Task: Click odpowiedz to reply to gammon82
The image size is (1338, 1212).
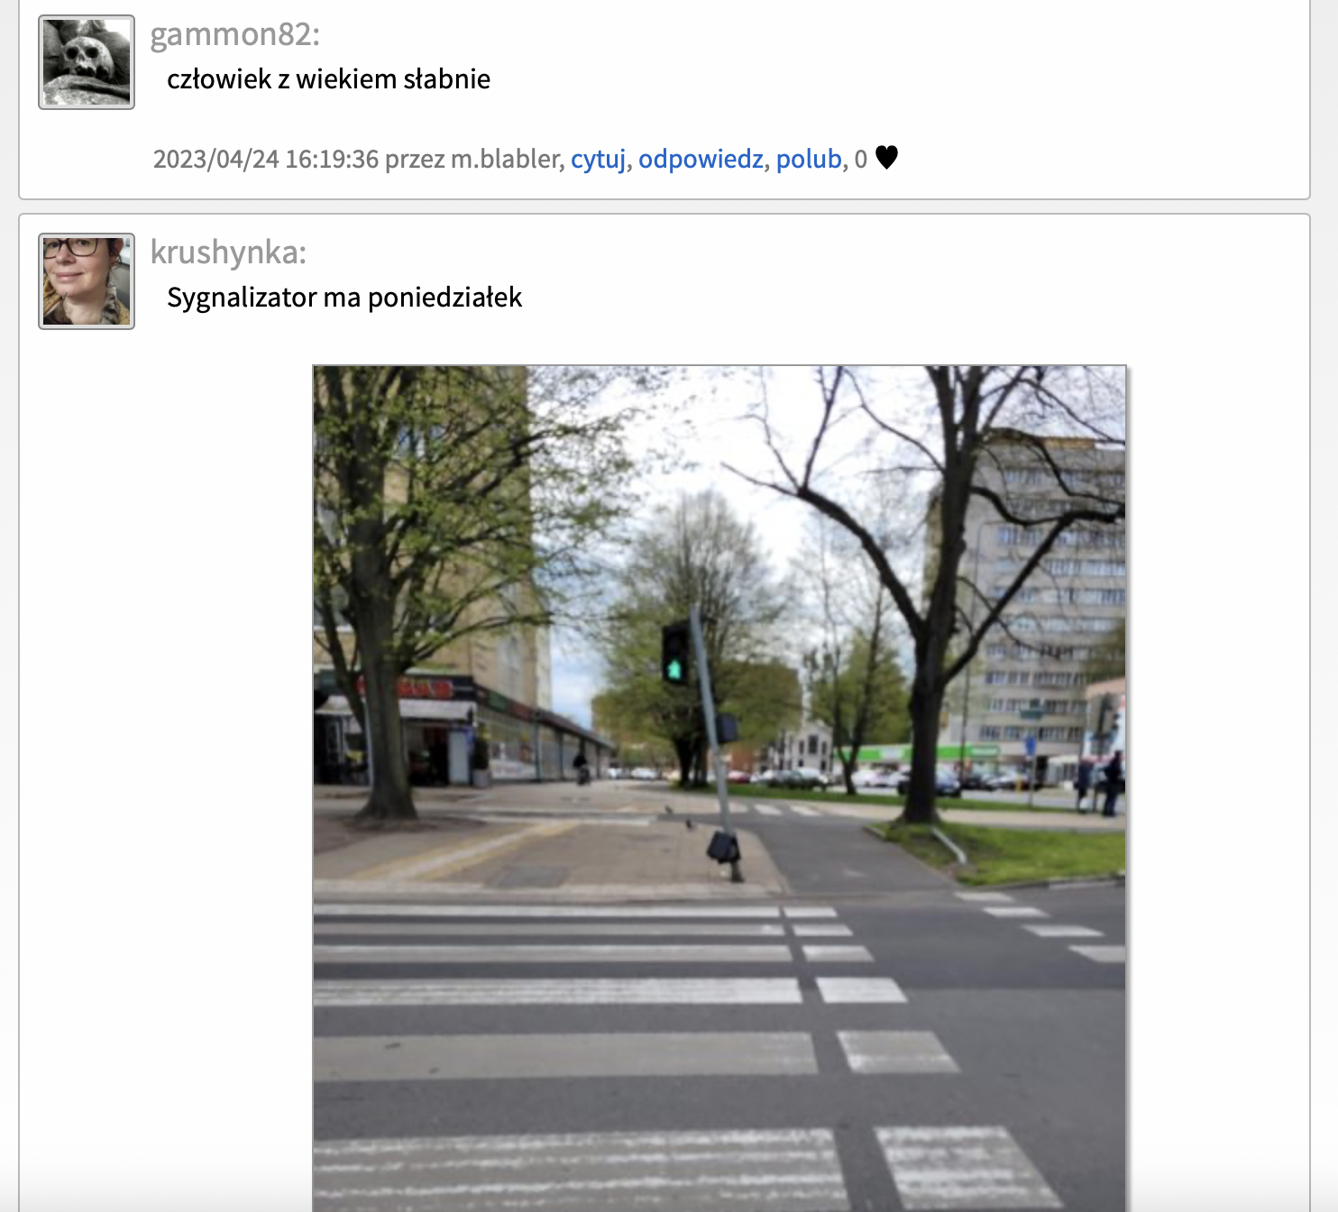Action: click(701, 159)
